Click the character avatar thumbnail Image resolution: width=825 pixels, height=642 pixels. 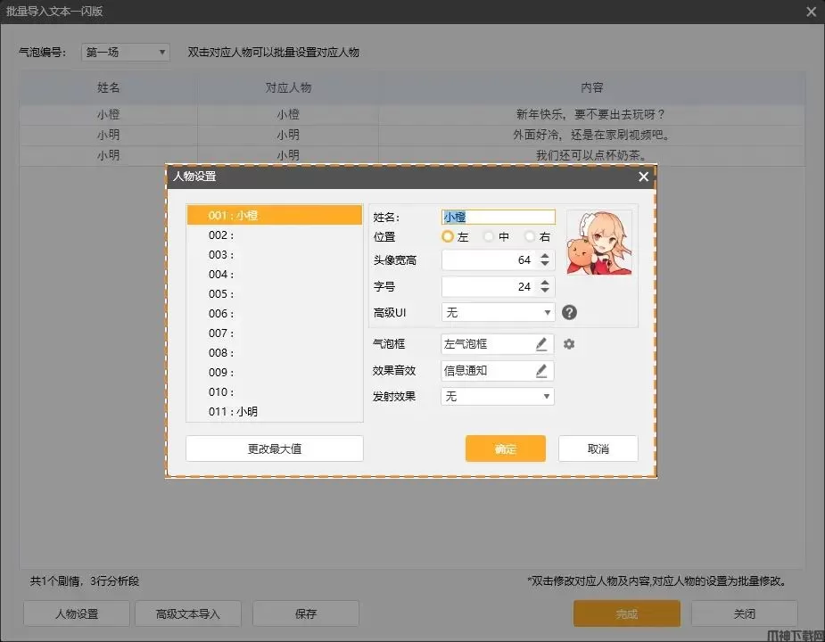(599, 242)
